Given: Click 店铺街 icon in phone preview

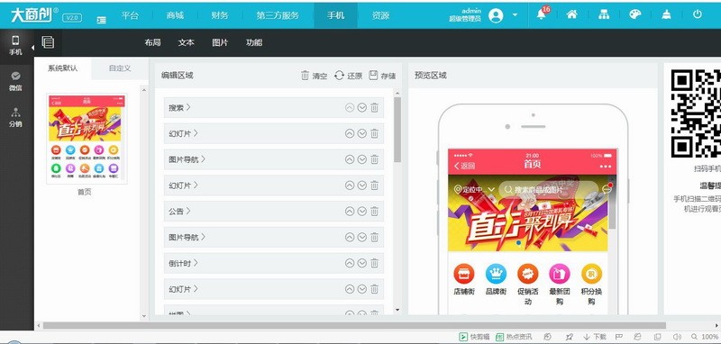Looking at the screenshot, I should coord(464,274).
